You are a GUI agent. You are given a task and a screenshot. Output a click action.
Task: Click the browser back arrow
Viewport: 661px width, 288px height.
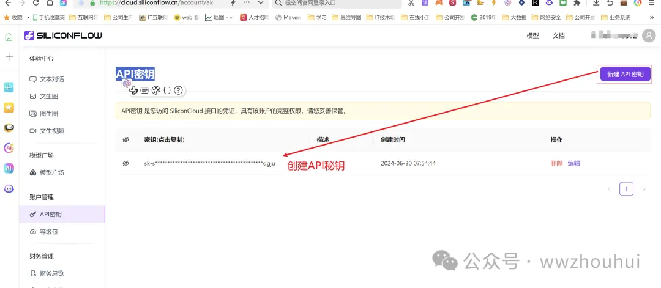8,3
